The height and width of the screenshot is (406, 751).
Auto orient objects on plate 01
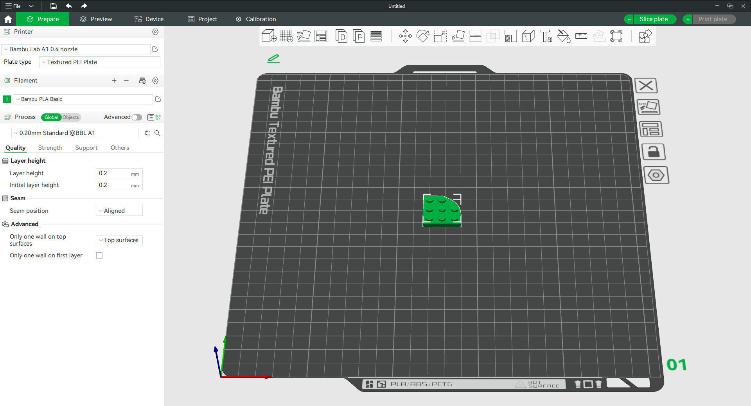click(649, 107)
